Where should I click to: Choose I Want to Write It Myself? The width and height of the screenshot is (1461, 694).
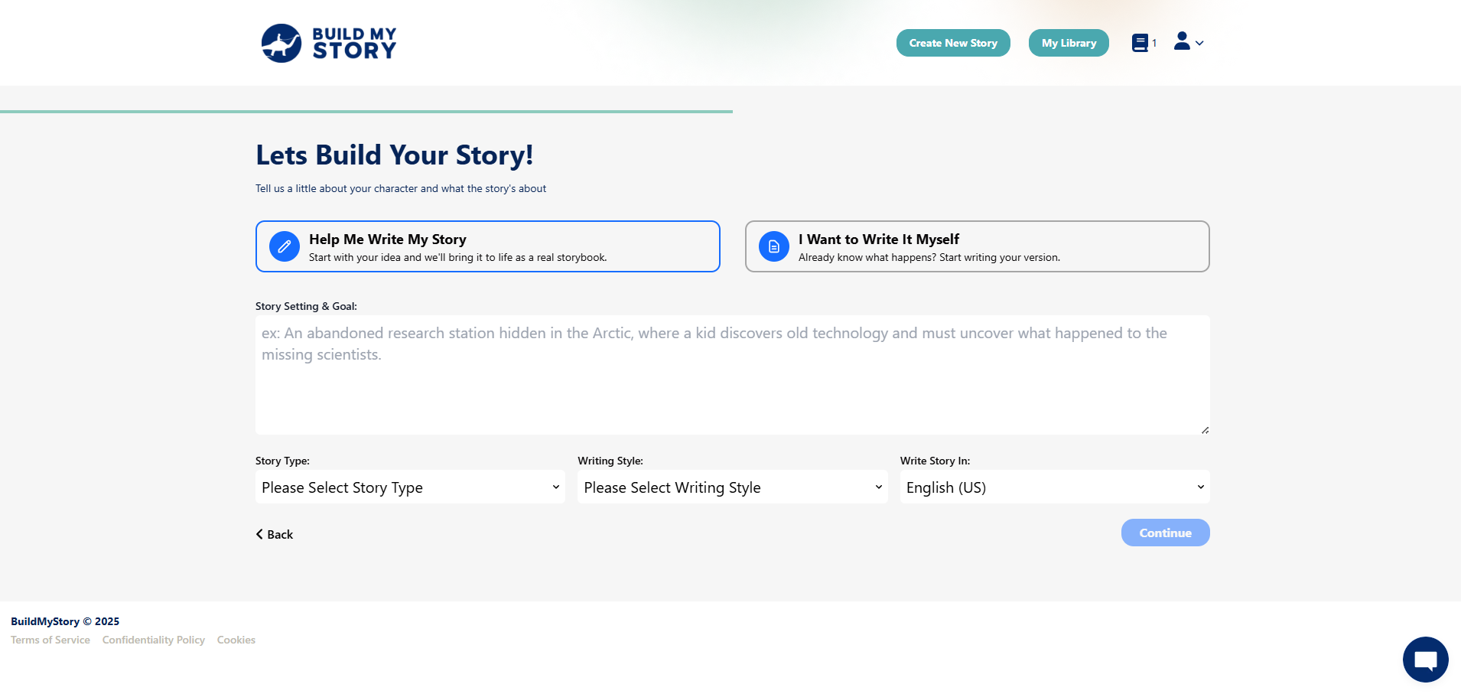[977, 246]
